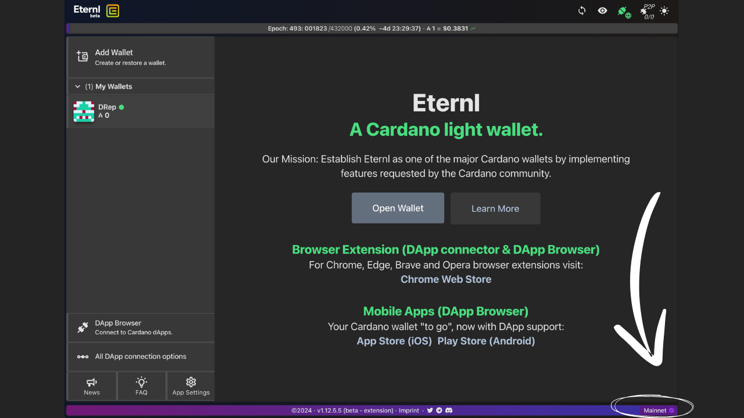Toggle the eye visibility icon in header
744x418 pixels.
603,10
